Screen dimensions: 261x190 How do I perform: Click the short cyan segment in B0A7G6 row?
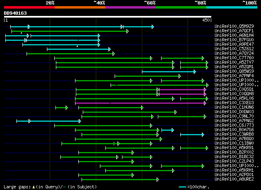[168, 130]
